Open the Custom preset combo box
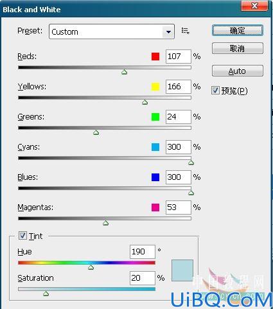 (112, 31)
